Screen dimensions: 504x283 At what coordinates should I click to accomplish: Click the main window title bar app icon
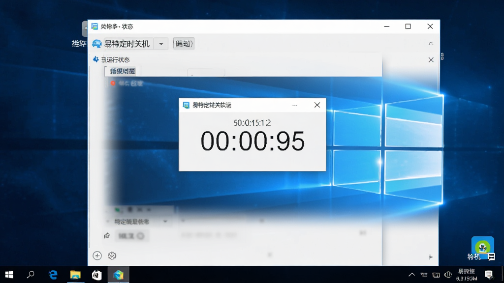pyautogui.click(x=94, y=27)
